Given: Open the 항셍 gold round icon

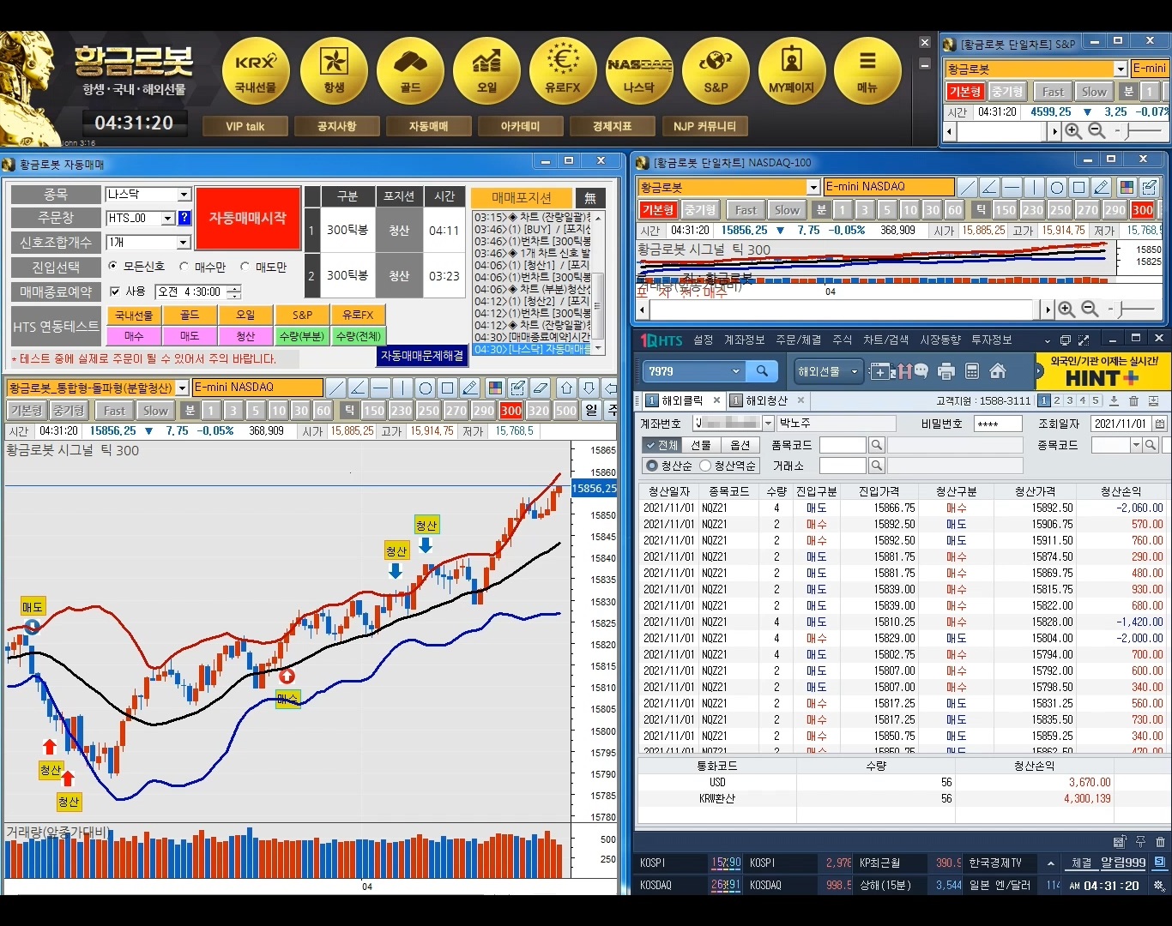Looking at the screenshot, I should [334, 72].
